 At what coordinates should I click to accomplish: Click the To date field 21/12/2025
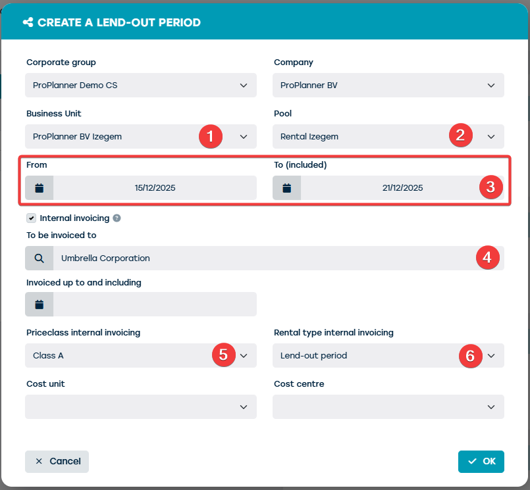(x=402, y=187)
